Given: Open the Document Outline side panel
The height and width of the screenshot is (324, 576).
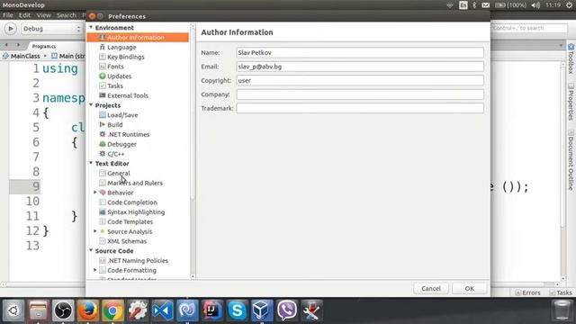Looking at the screenshot, I should [x=571, y=160].
